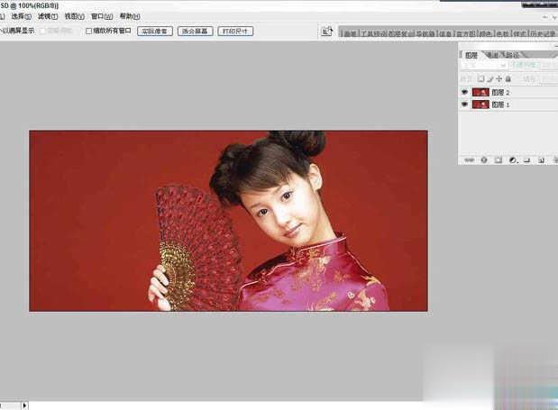The width and height of the screenshot is (558, 410).
Task: Open the 视图(V) menu
Action: (75, 16)
